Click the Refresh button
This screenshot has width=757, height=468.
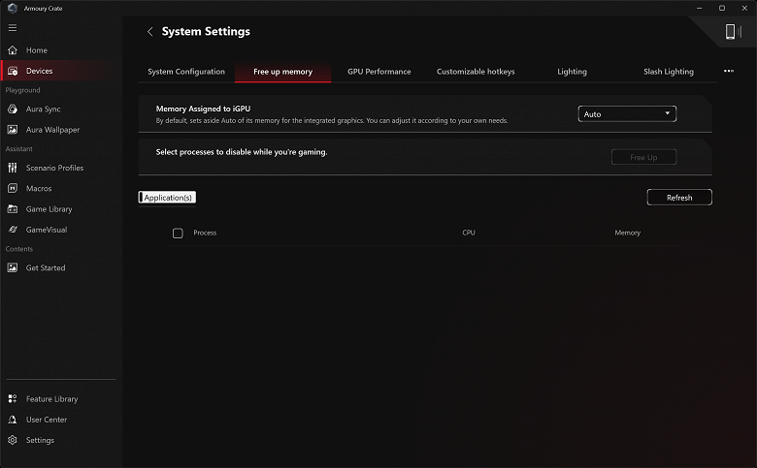click(x=679, y=198)
